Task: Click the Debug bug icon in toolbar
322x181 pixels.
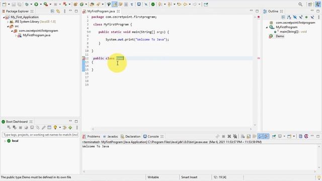Action: click(x=27, y=4)
